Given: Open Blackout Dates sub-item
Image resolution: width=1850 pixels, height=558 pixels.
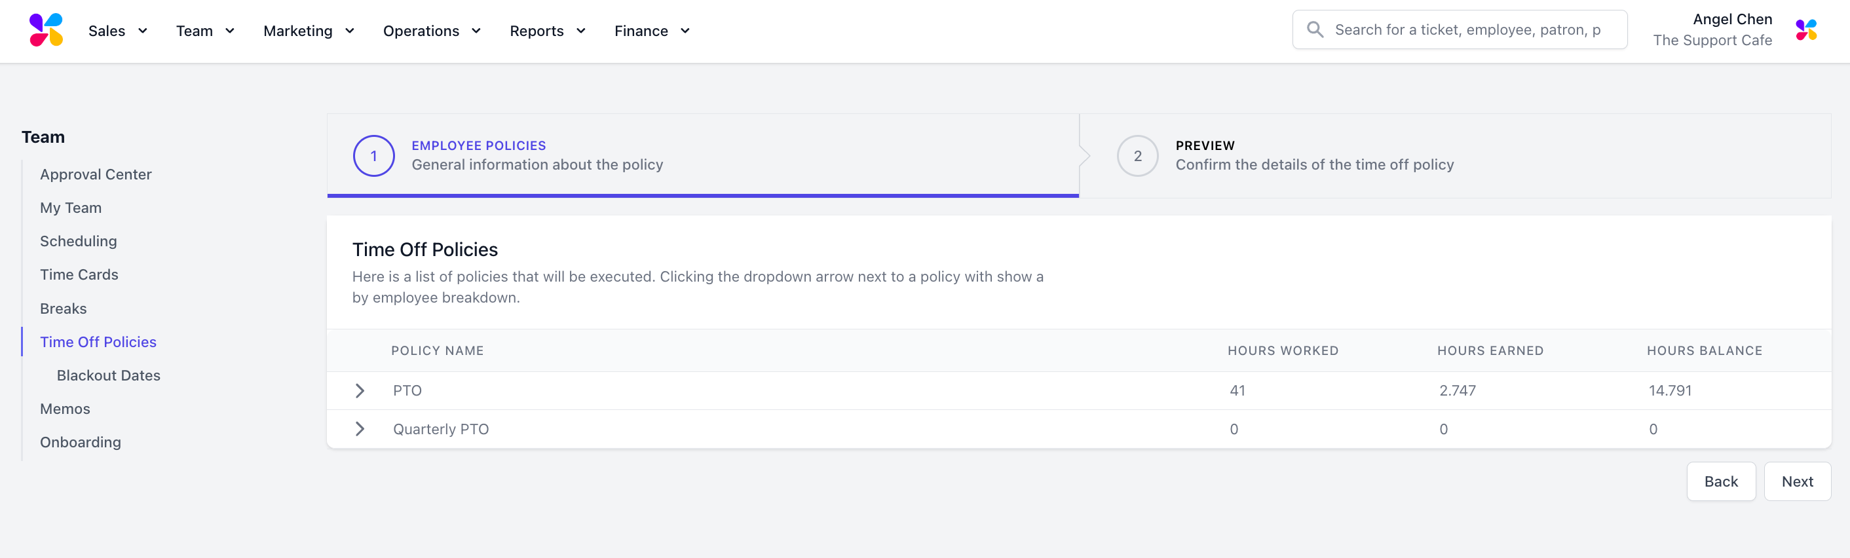Looking at the screenshot, I should pos(109,375).
